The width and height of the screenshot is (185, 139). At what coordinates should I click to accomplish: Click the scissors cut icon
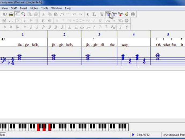(x=43, y=14)
